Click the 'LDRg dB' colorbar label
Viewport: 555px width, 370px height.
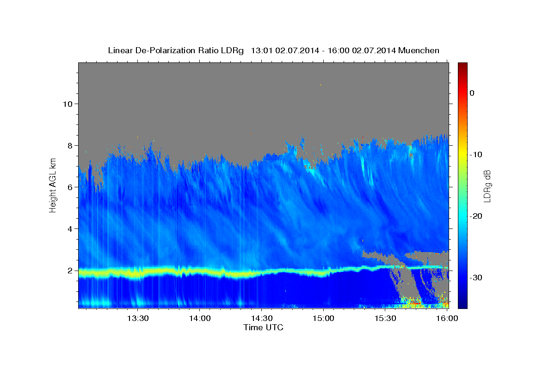[x=487, y=186]
